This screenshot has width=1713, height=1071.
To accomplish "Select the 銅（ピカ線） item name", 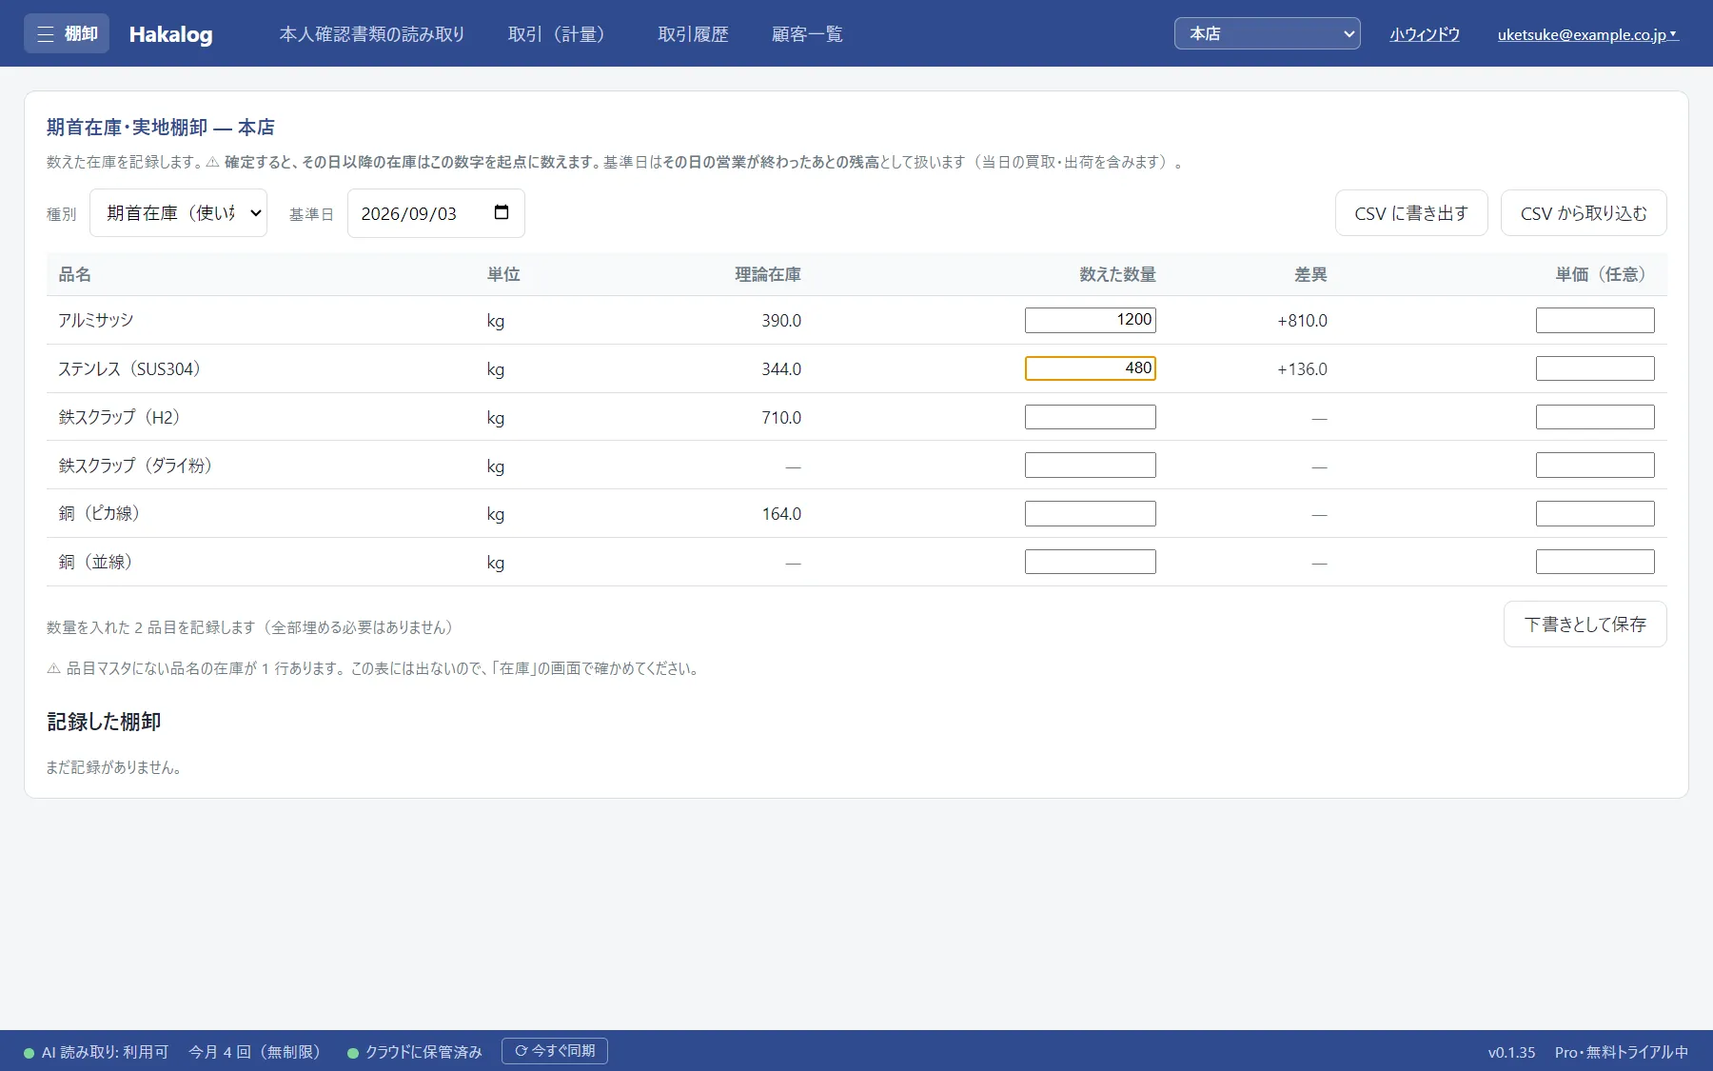I will point(102,514).
